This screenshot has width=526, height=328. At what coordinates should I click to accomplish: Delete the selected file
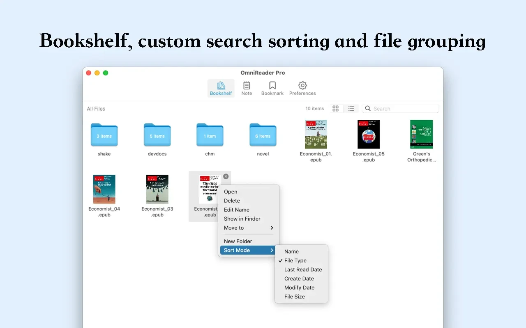coord(232,200)
